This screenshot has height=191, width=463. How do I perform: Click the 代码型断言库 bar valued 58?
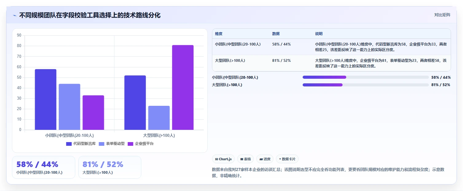coord(45,99)
